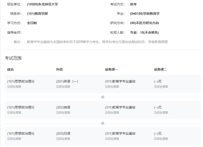Click the 院系所 label
The image size is (203, 147).
point(16,14)
